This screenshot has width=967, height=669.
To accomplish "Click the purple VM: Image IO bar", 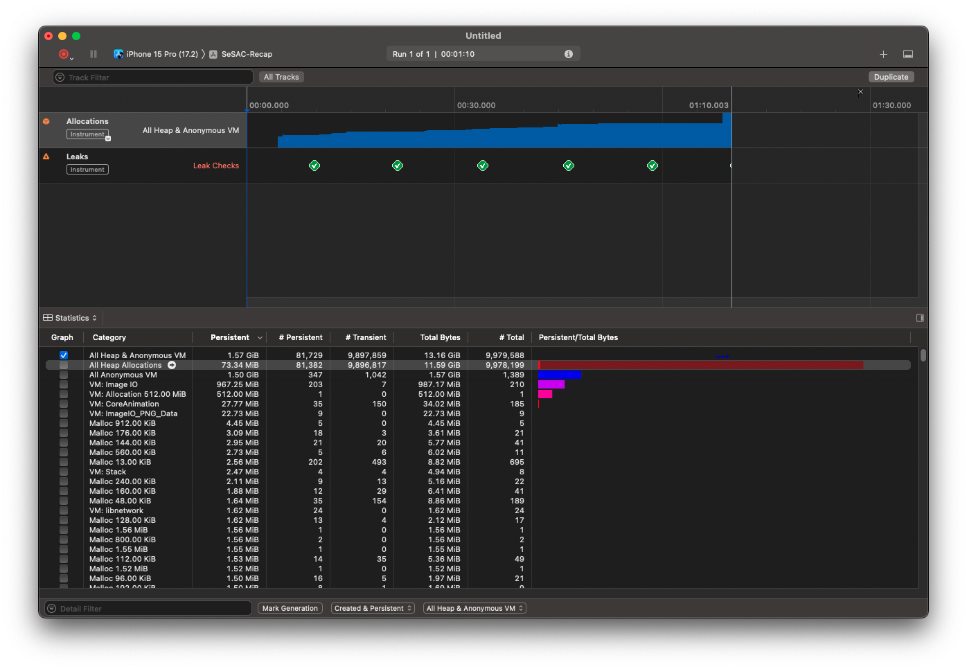I will (551, 384).
